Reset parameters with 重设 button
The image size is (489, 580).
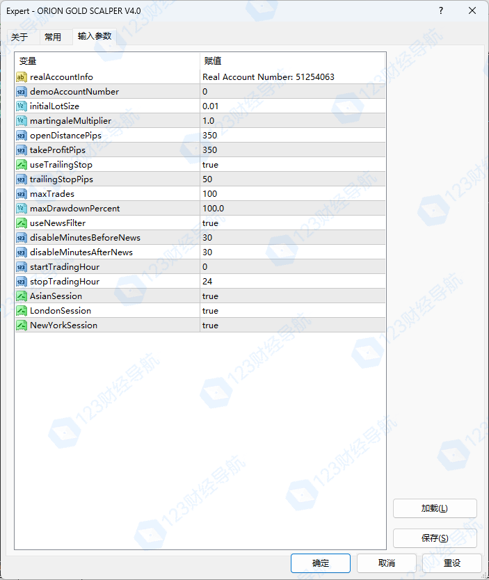(x=452, y=563)
